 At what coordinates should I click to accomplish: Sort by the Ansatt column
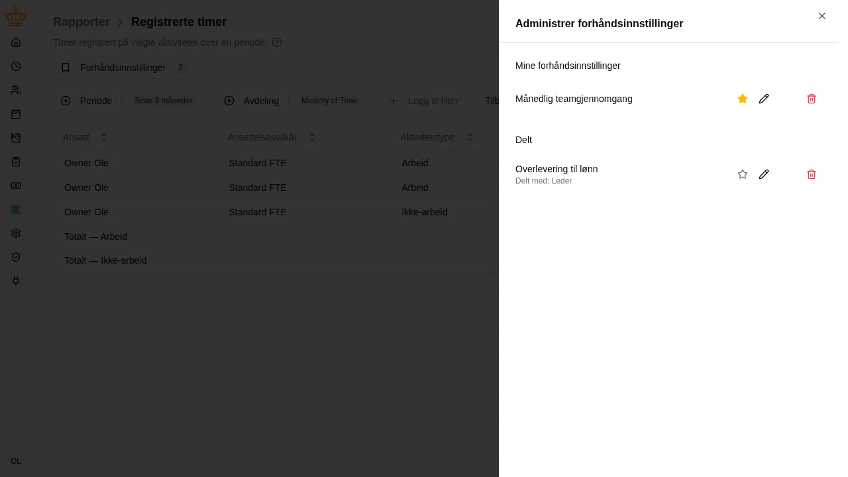[85, 137]
